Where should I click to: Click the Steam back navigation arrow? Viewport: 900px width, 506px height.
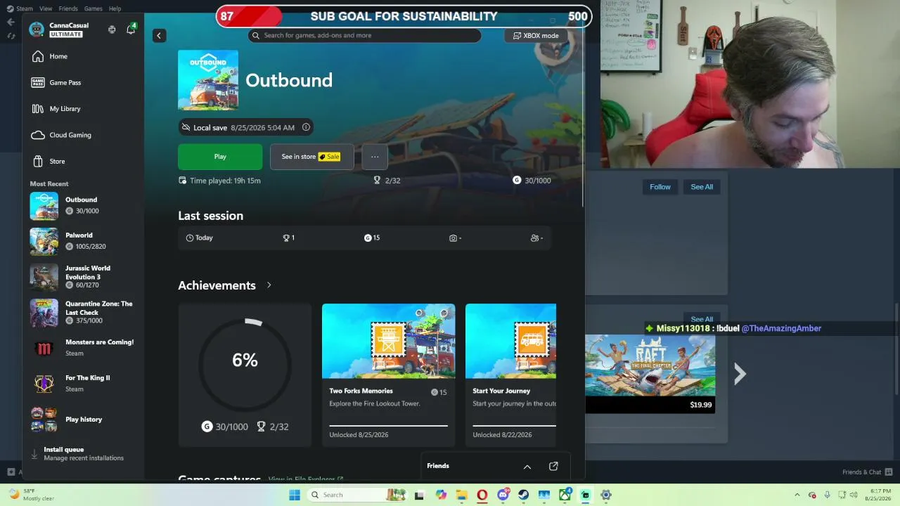[11, 22]
